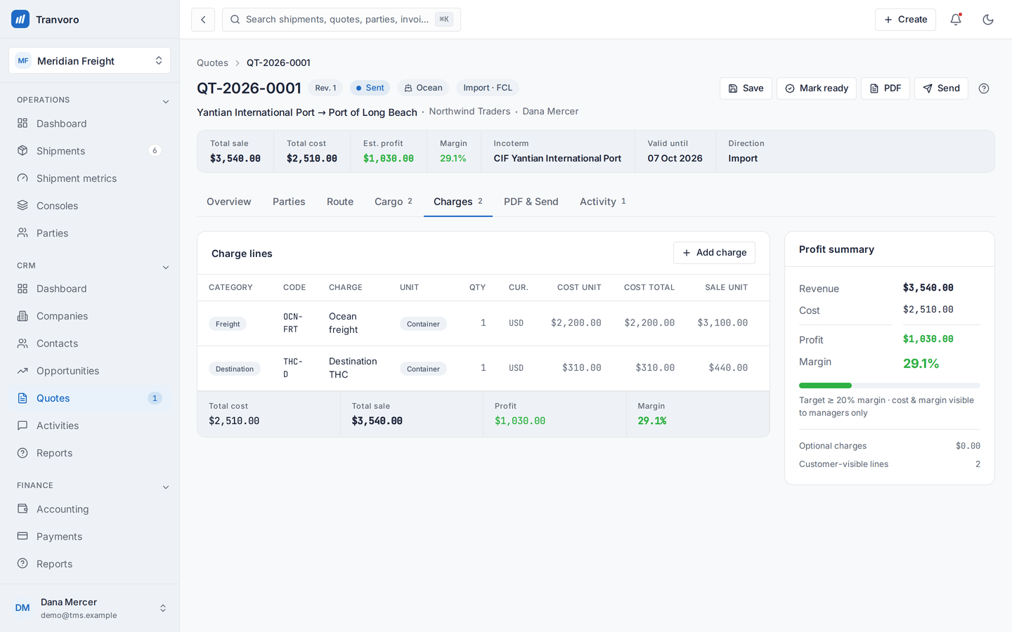
Task: Open Activities in the sidebar
Action: pos(90,426)
